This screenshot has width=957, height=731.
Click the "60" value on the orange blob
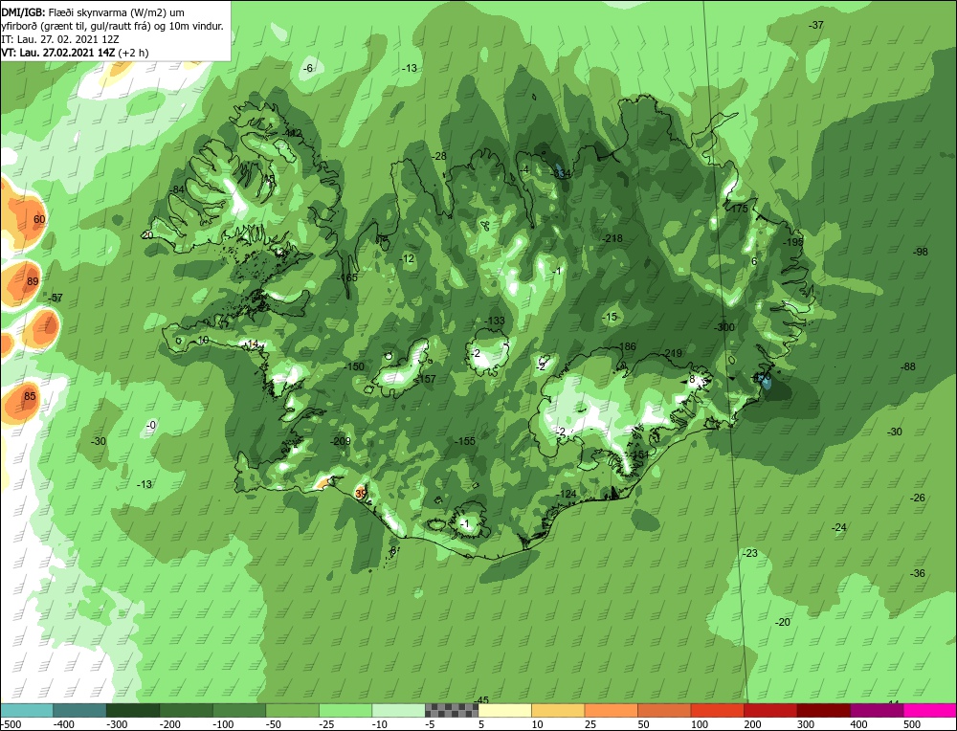[x=39, y=220]
